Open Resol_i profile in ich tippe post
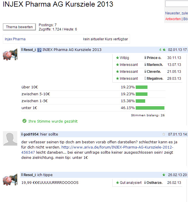Image resolution: width=188 pixels, height=202 pixels. coord(30,175)
